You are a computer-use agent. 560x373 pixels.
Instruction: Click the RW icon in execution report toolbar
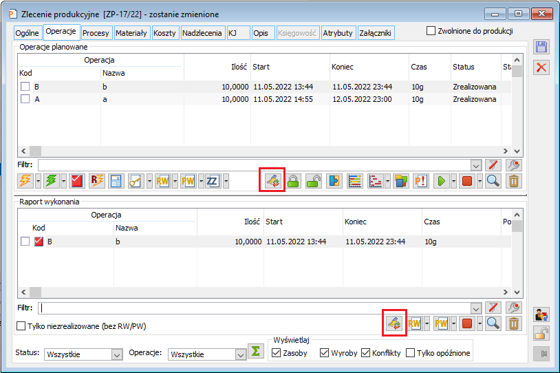point(415,323)
